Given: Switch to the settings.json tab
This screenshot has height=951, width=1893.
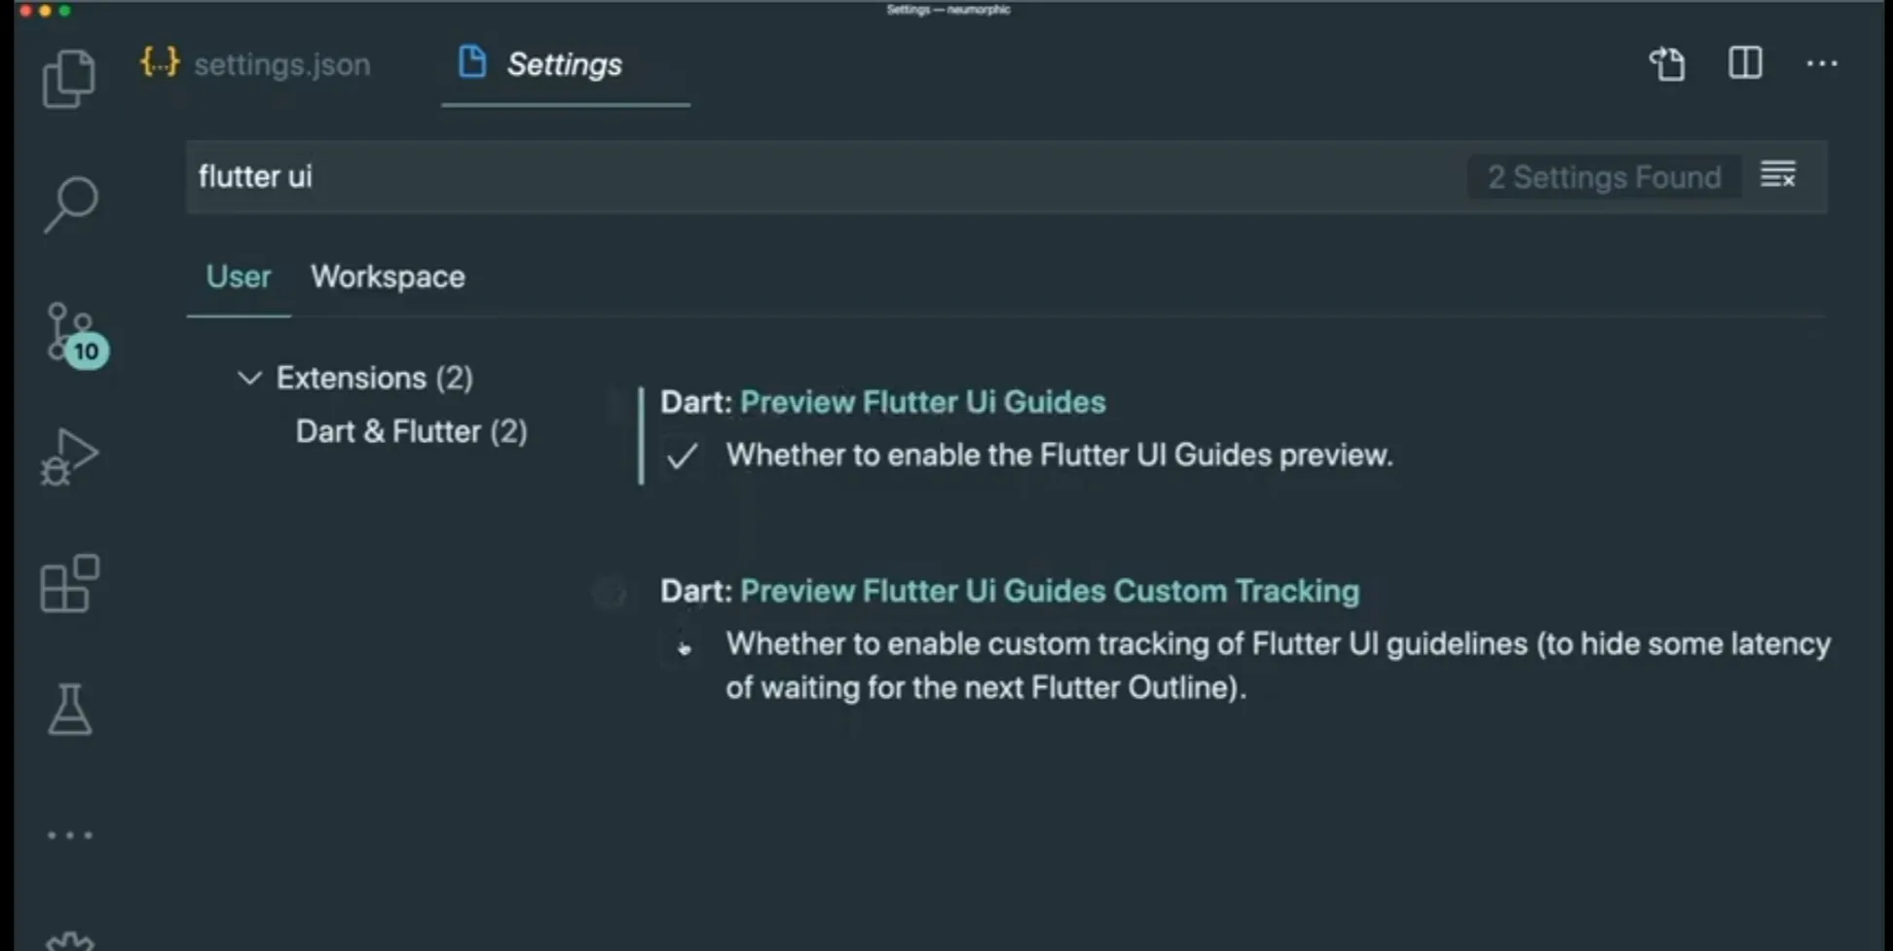Looking at the screenshot, I should coord(257,64).
